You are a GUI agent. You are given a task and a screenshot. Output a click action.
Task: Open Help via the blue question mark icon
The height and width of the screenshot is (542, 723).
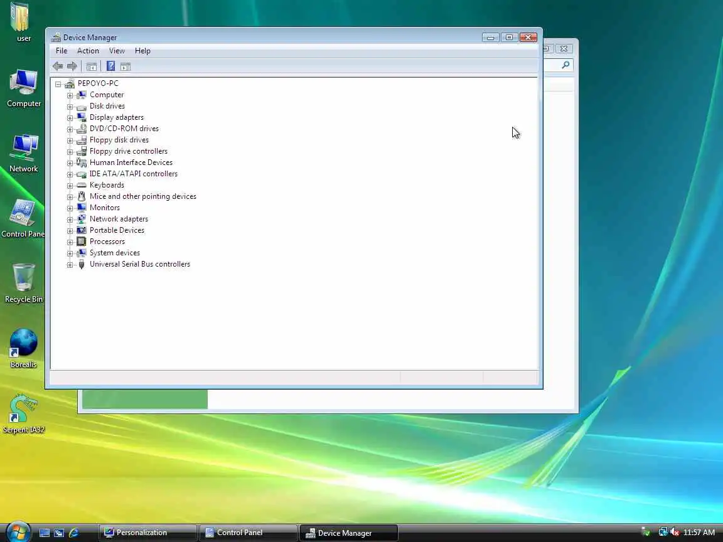(x=110, y=66)
